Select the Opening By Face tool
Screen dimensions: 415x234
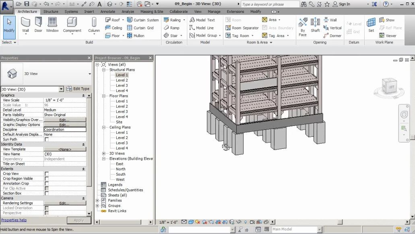(303, 27)
